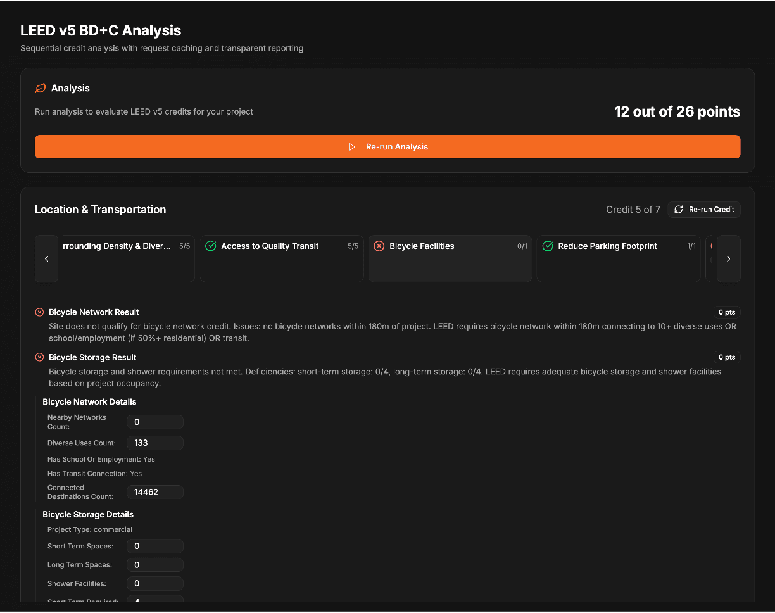Click red X icon beside Bicycle Network Result
The height and width of the screenshot is (613, 775).
39,312
